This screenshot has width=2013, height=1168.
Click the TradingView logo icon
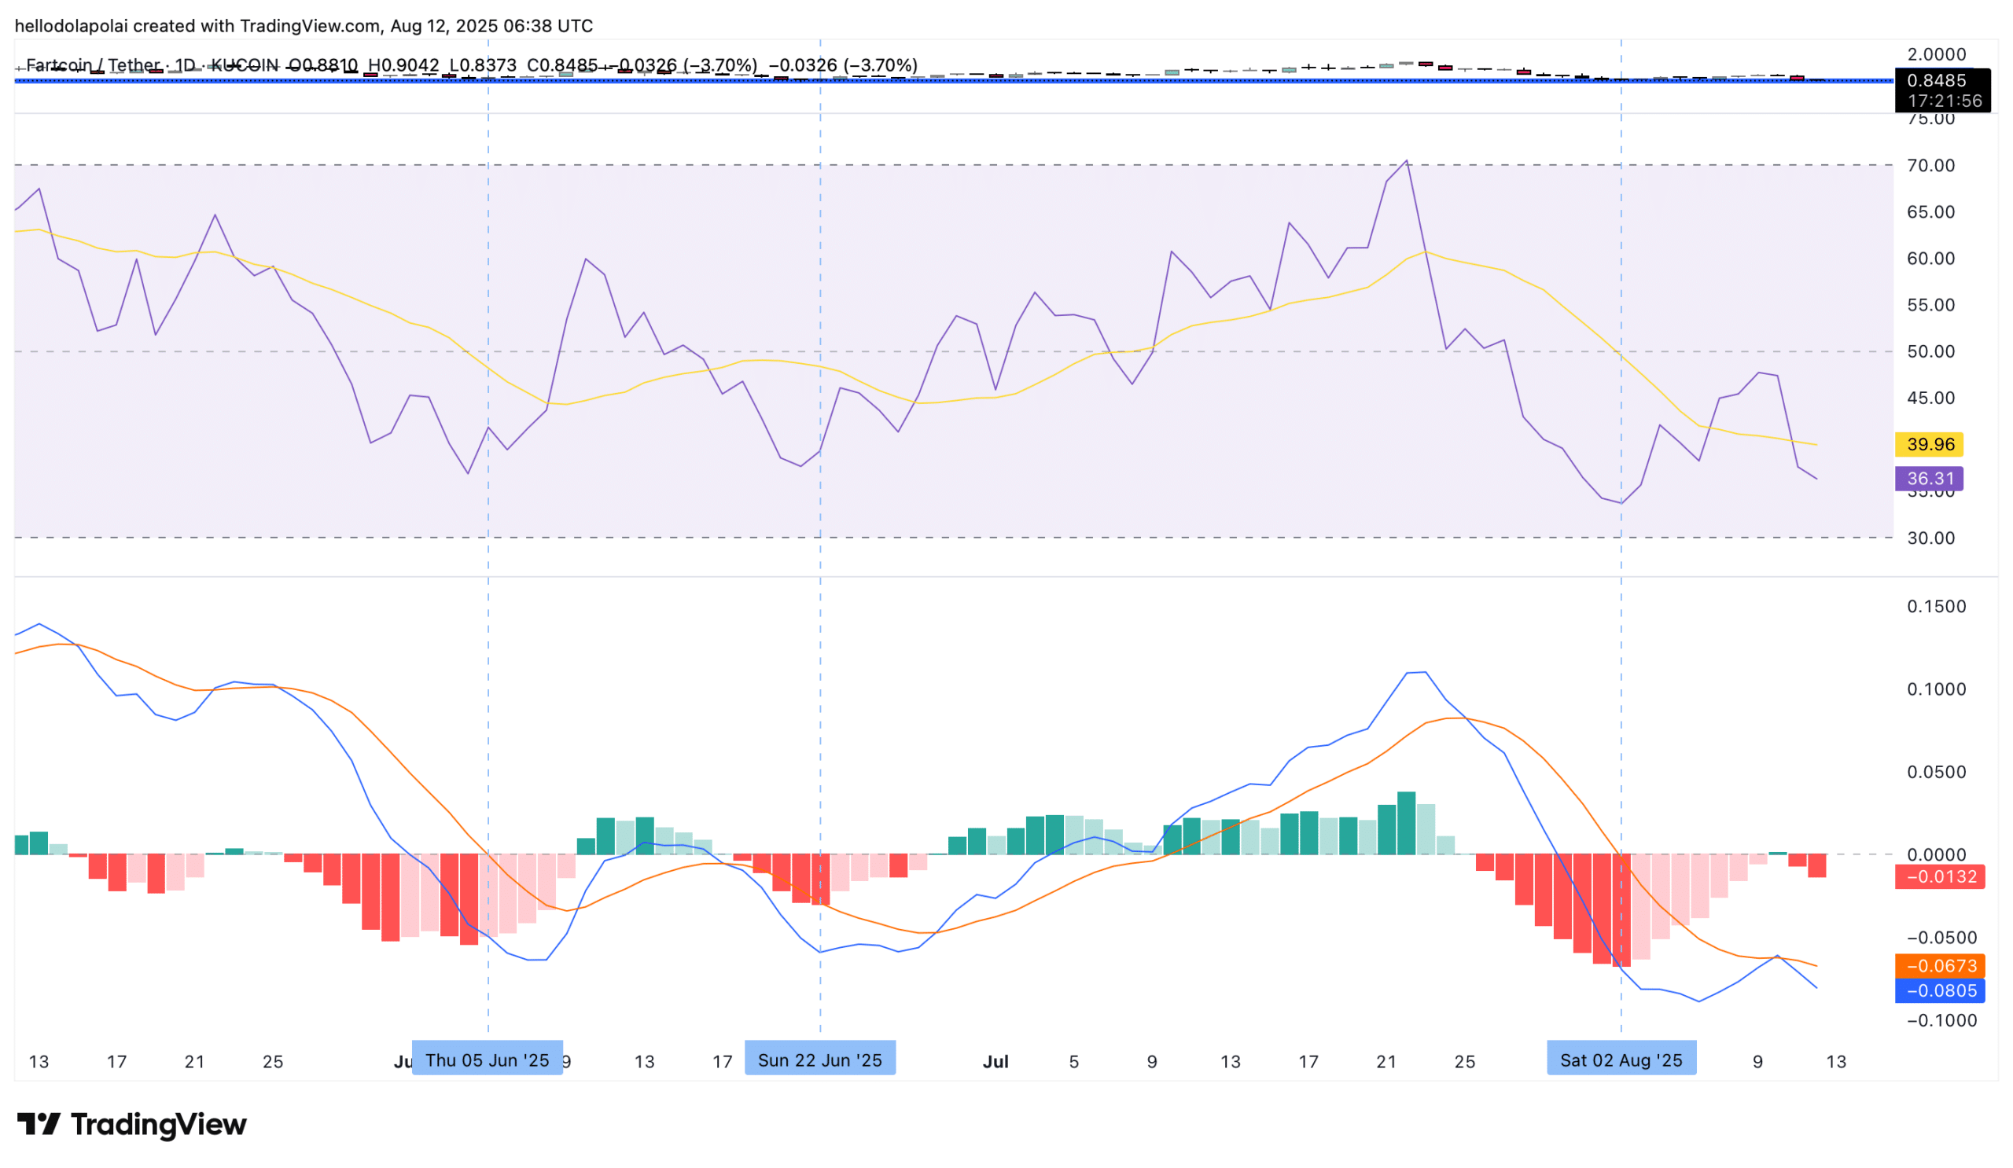coord(39,1124)
